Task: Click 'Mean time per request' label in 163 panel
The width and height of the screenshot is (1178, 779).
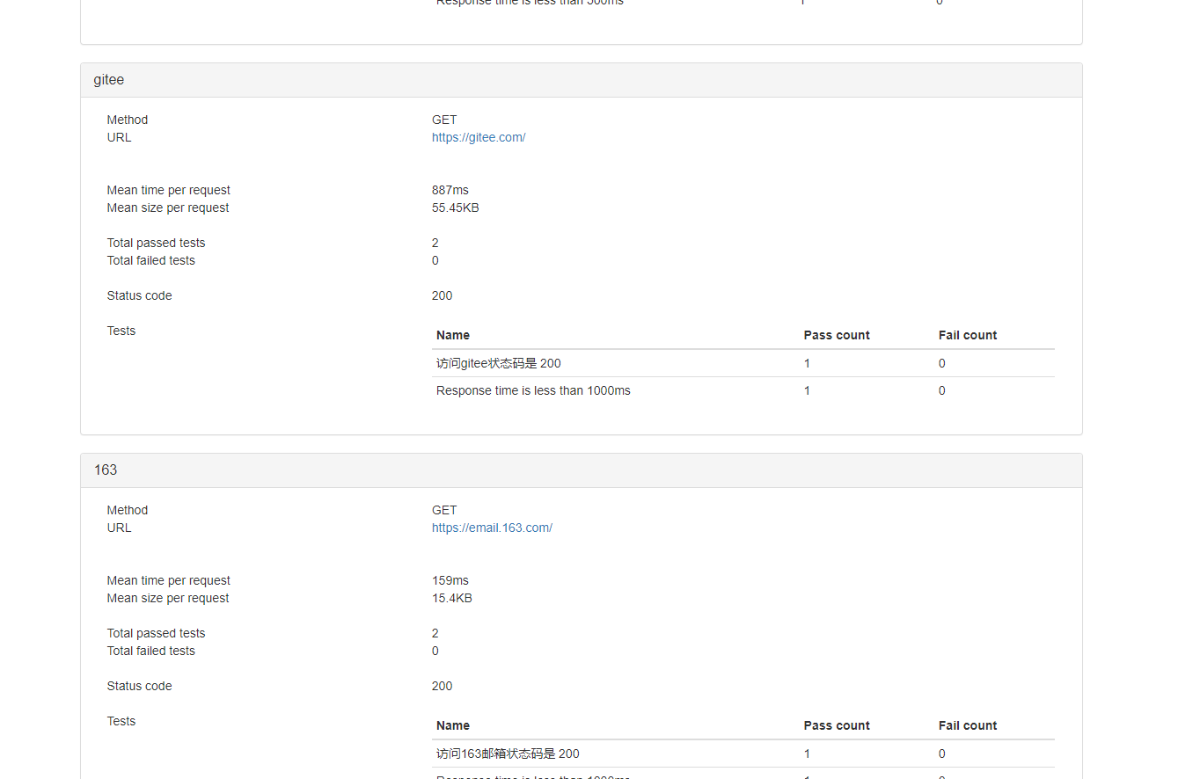Action: click(169, 580)
